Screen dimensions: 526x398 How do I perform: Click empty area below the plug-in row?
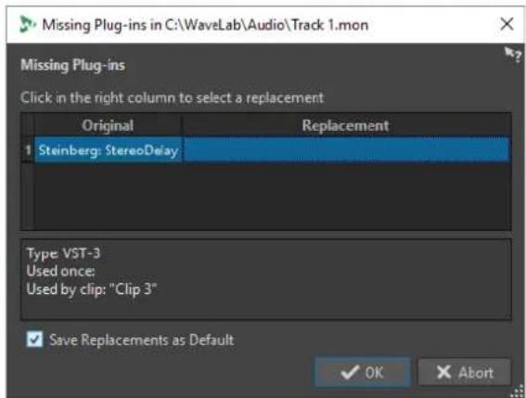tap(272, 197)
